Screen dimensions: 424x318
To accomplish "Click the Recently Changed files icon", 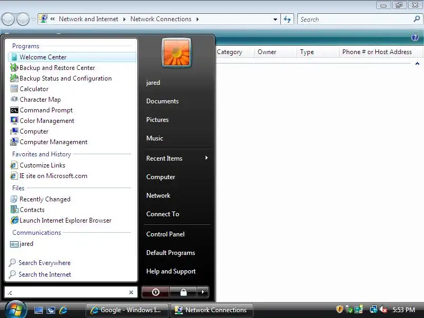I will pos(14,199).
